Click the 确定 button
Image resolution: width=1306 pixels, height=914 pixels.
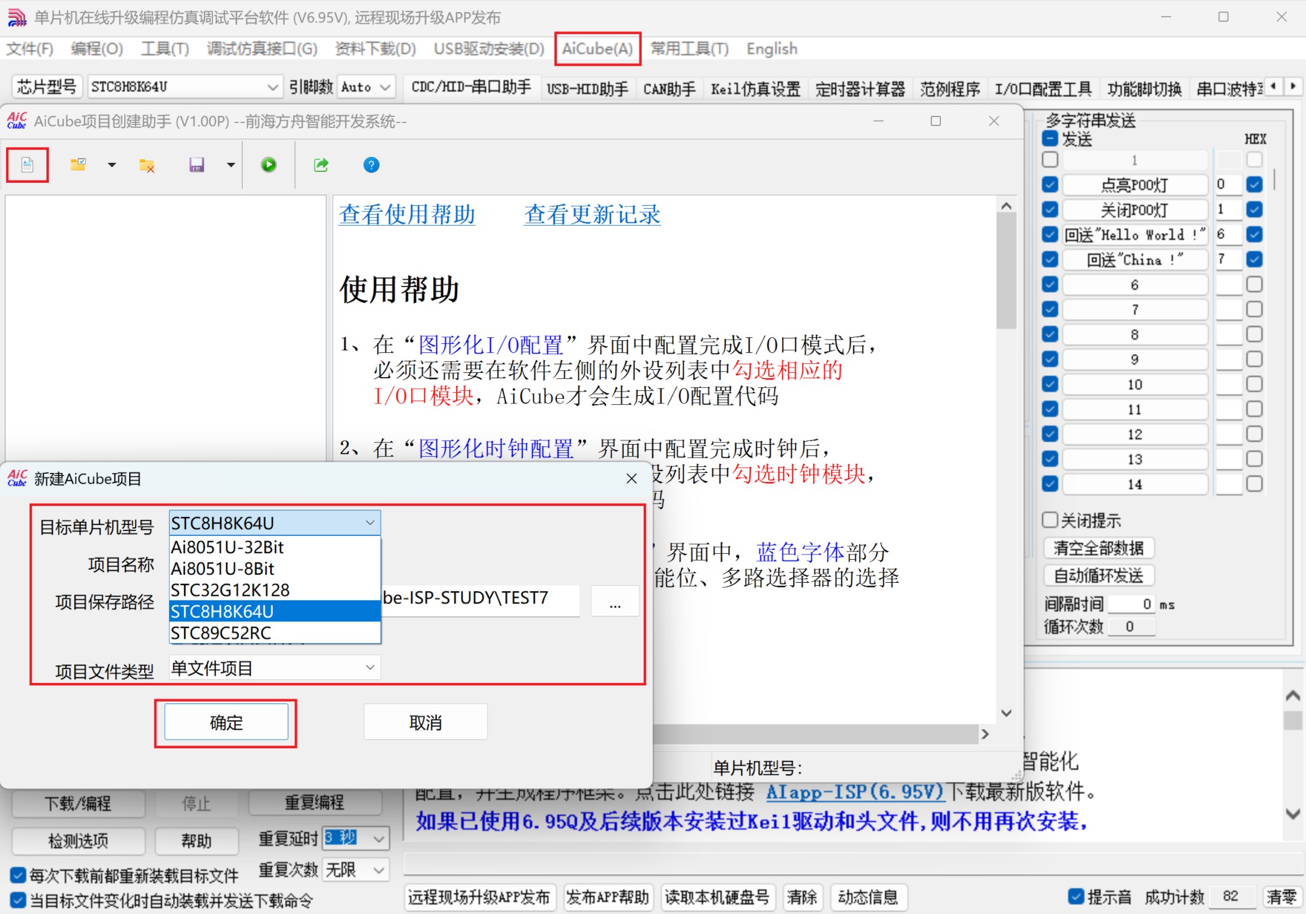[x=226, y=722]
